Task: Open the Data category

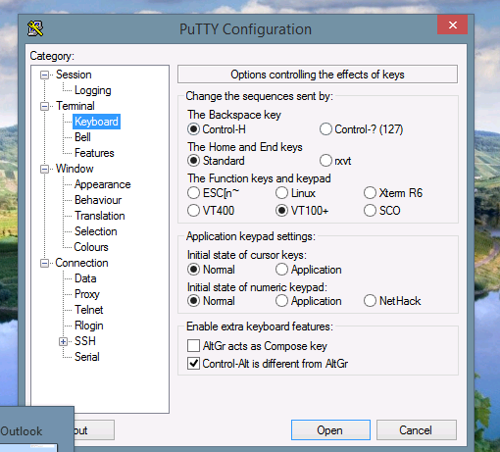Action: pos(85,278)
